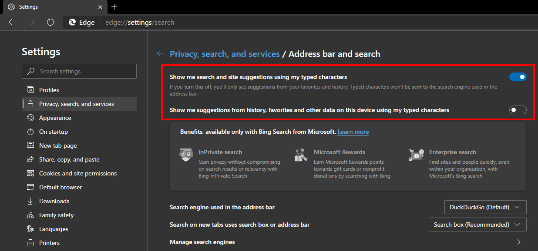Click the Enterprise search heading
Screen dimensions: 538x251
click(x=453, y=152)
